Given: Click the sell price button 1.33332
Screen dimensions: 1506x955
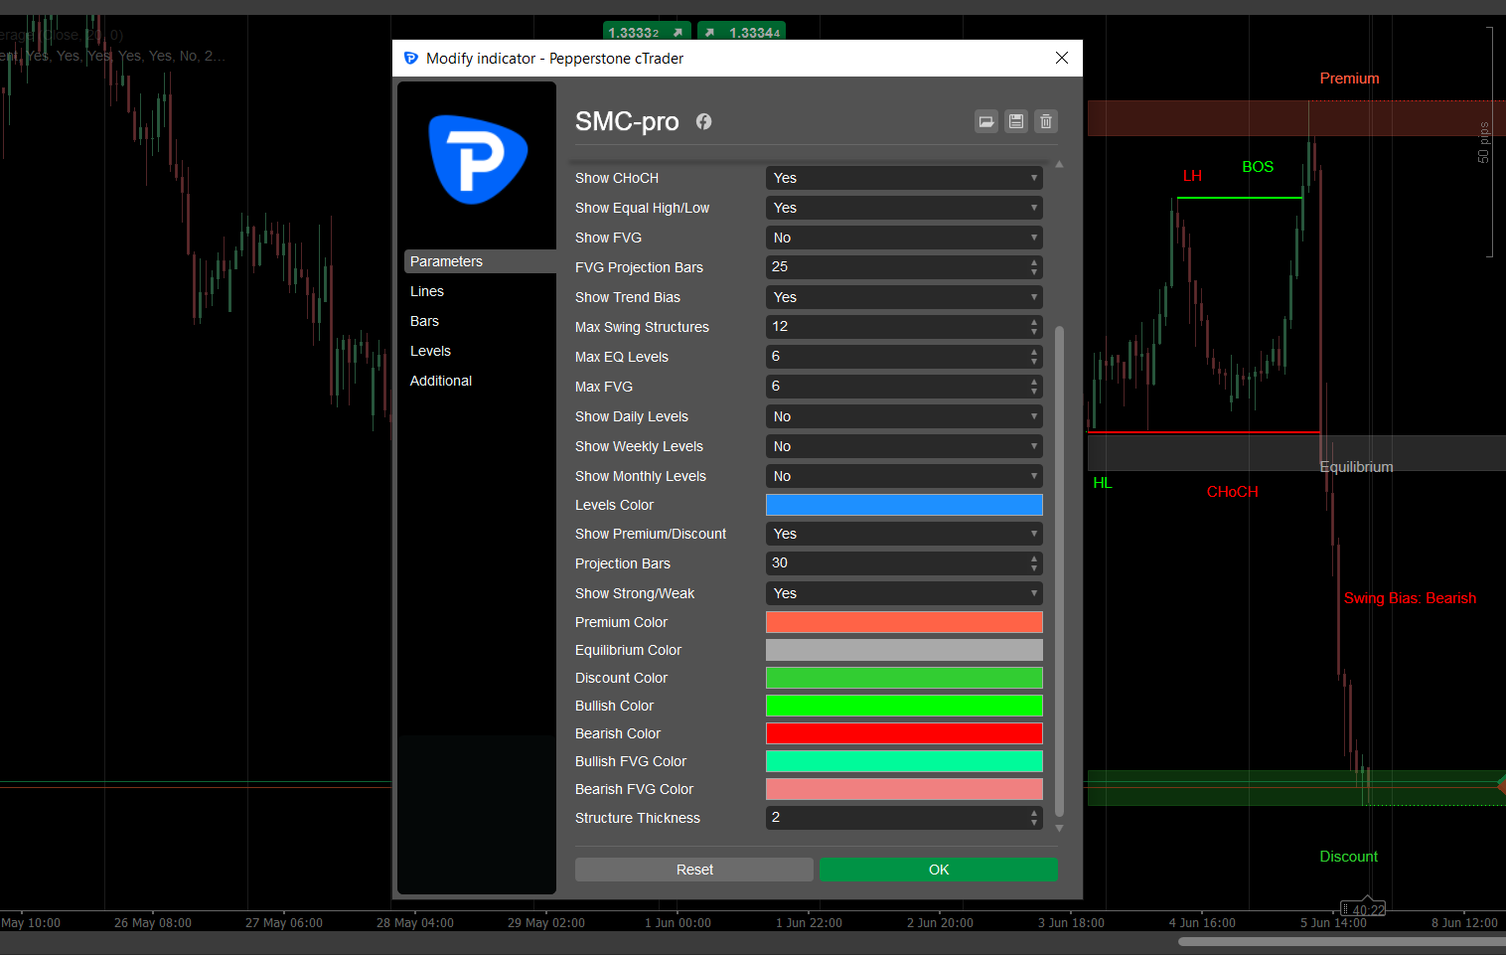Looking at the screenshot, I should coord(646,32).
